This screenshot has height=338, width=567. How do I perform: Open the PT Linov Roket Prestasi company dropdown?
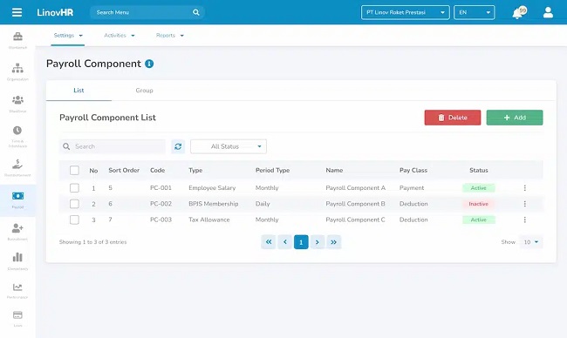406,12
